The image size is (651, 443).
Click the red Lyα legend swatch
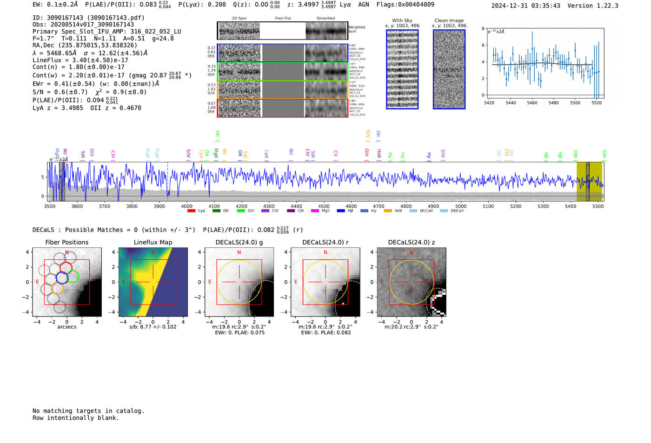pyautogui.click(x=191, y=211)
